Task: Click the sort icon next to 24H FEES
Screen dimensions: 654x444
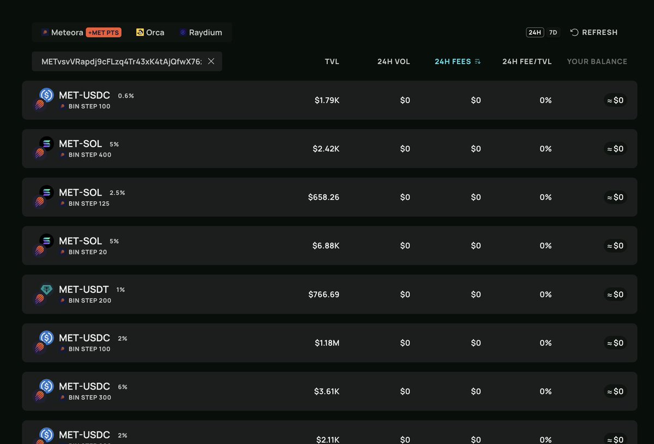Action: pyautogui.click(x=478, y=62)
